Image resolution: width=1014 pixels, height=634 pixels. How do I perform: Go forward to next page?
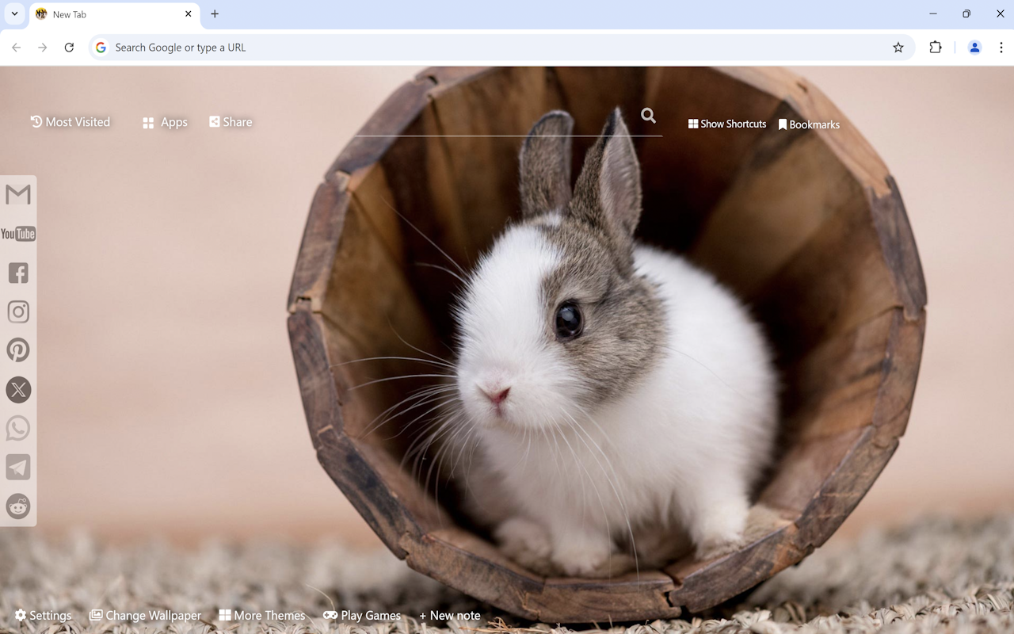click(x=43, y=48)
